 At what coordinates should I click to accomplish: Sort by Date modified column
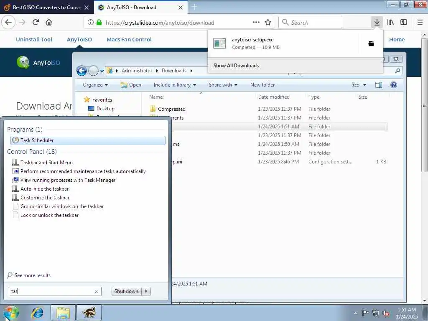pyautogui.click(x=273, y=97)
